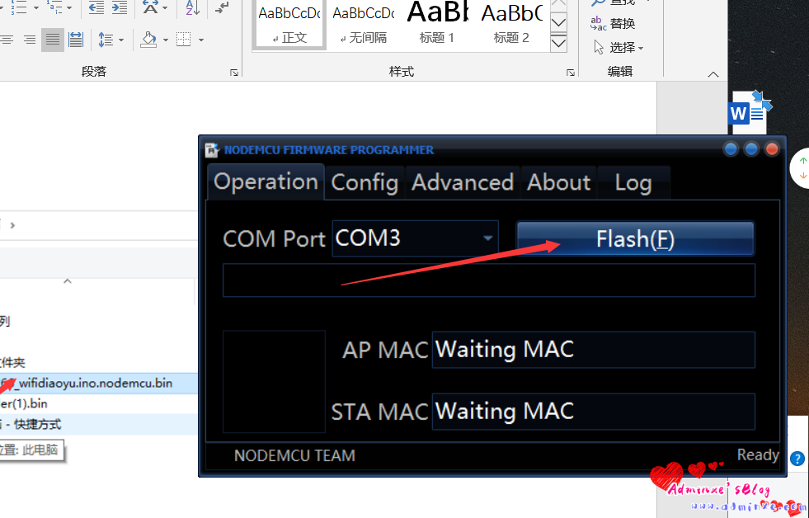Click the line spacing icon
Image resolution: width=809 pixels, height=518 pixels.
[x=106, y=40]
